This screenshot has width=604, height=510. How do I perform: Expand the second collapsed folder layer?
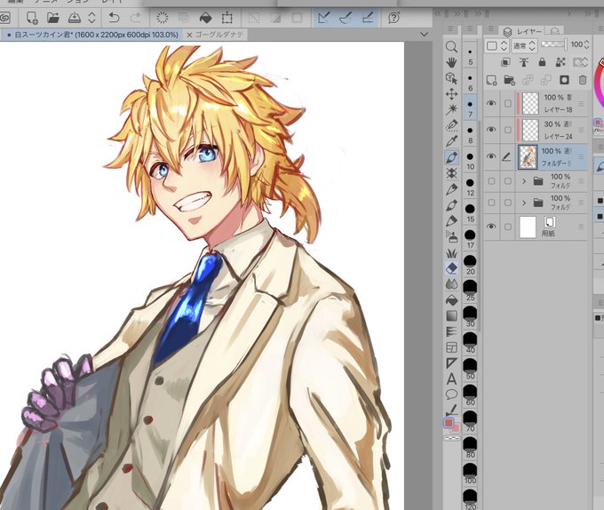[524, 203]
